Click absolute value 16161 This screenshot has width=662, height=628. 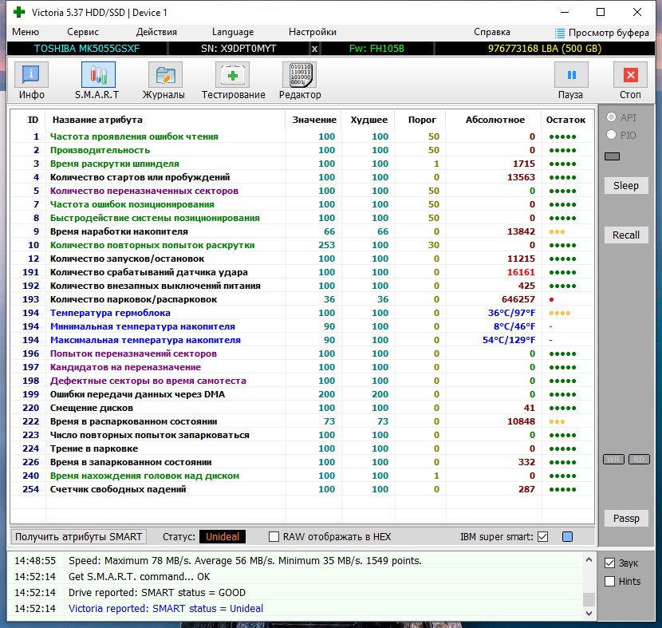click(521, 272)
